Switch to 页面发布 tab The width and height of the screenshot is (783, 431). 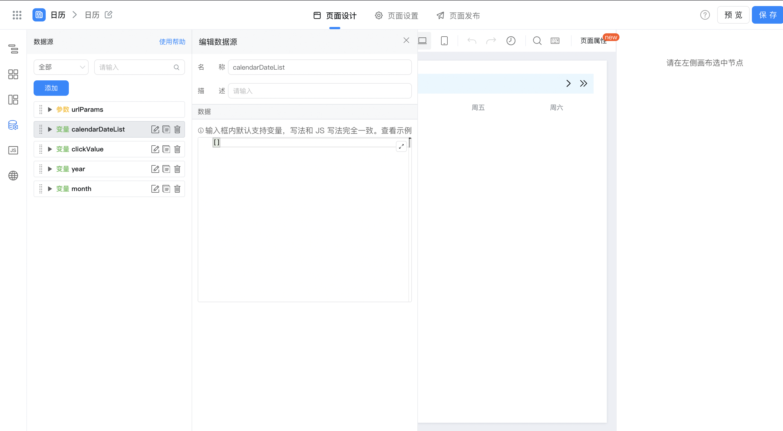click(458, 15)
